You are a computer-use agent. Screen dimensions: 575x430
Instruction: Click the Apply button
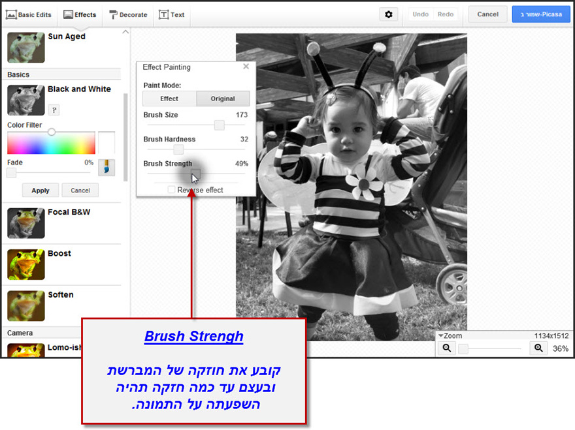(x=40, y=190)
